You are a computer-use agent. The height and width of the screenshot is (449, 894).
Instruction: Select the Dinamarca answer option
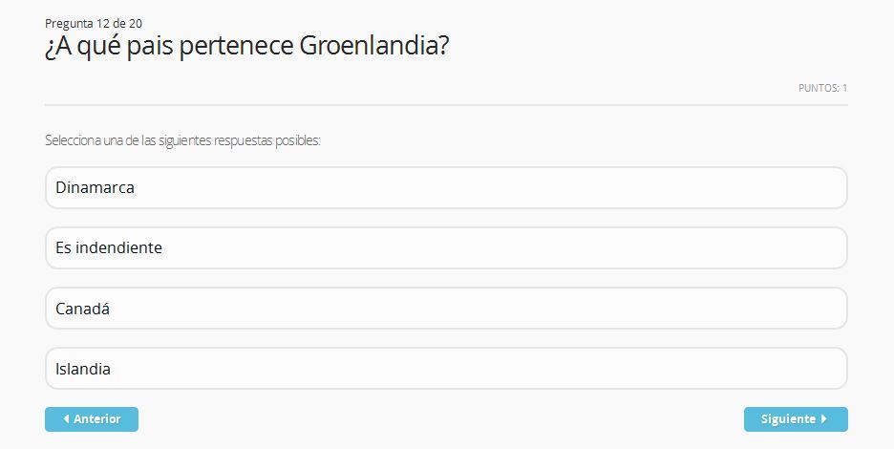point(445,188)
